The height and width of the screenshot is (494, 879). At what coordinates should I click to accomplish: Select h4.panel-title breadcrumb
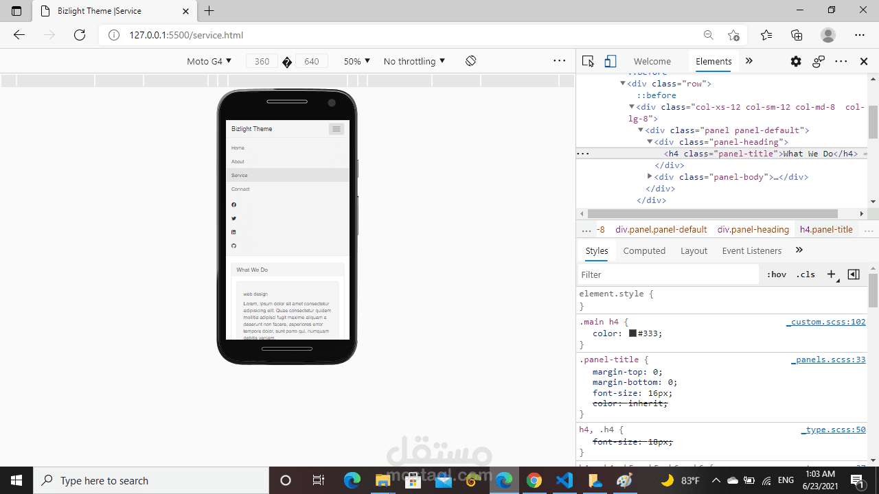(826, 230)
